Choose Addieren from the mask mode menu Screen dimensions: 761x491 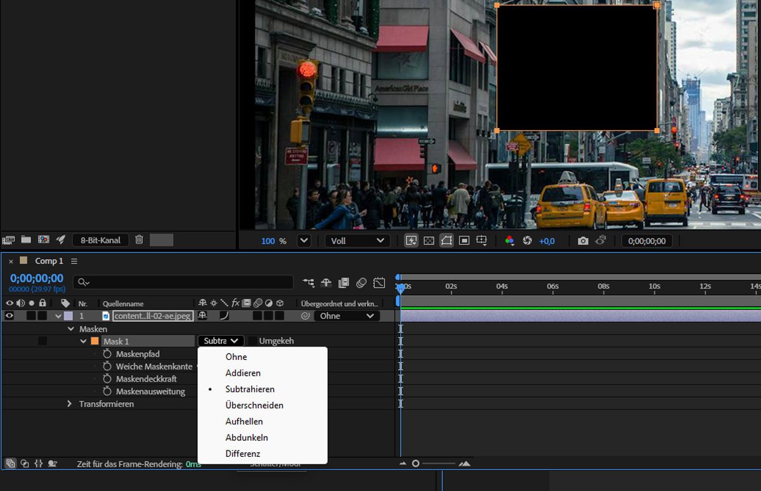coord(243,373)
